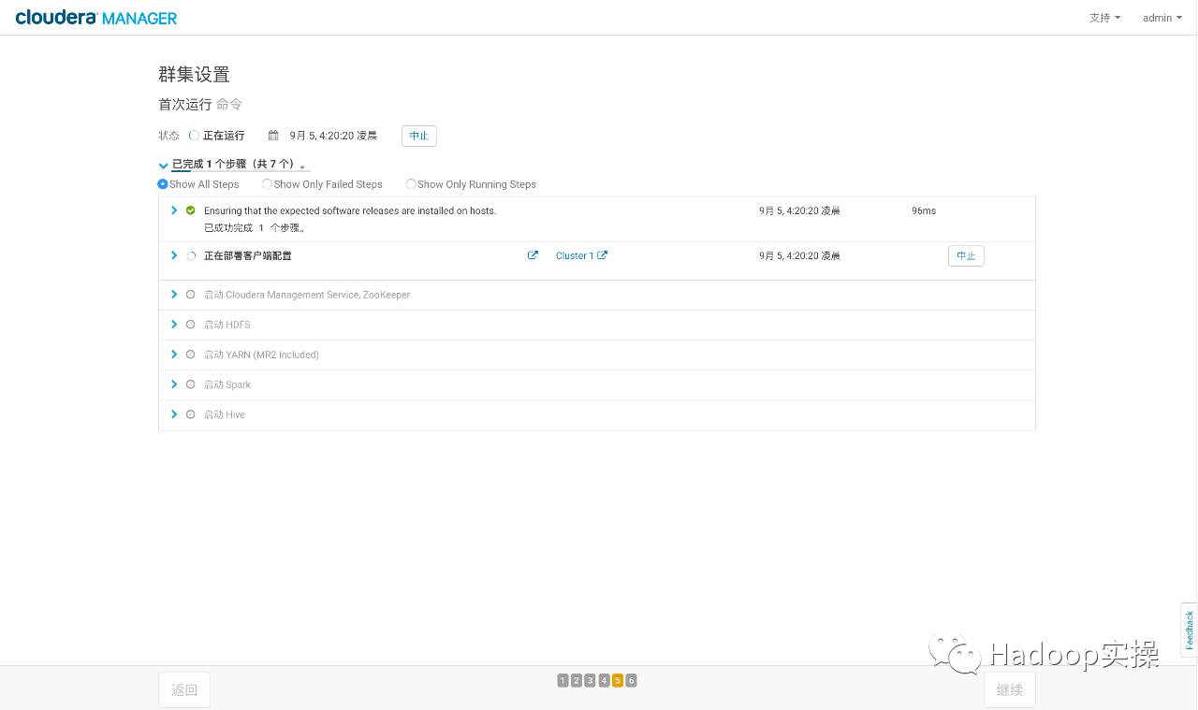The height and width of the screenshot is (710, 1198).
Task: Click pending icon for Cloudera Management Service step
Action: (x=191, y=295)
